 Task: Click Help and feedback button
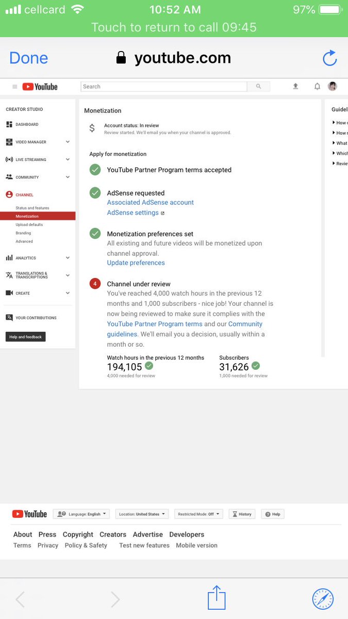click(26, 337)
